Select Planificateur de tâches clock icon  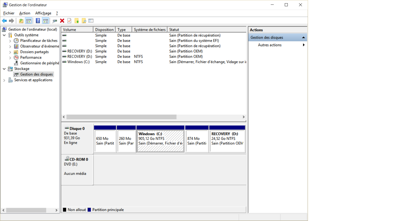click(16, 40)
